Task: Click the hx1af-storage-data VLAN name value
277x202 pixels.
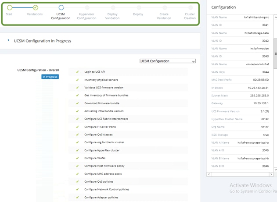Action: [256, 33]
